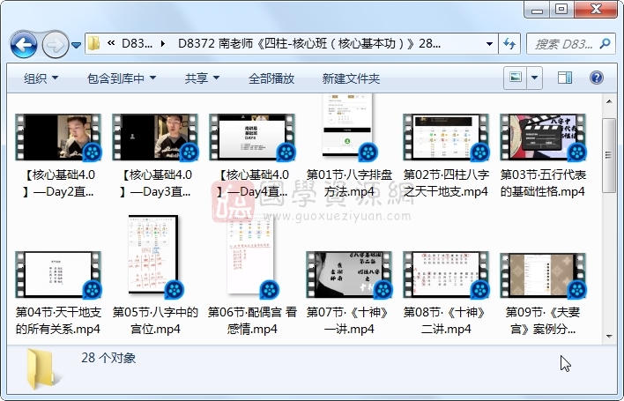Show the preview pane using toolbar icon
624x401 pixels.
click(565, 78)
